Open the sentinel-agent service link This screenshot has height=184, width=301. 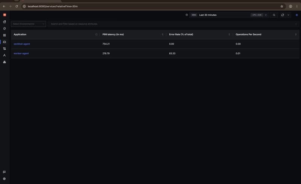tap(22, 44)
